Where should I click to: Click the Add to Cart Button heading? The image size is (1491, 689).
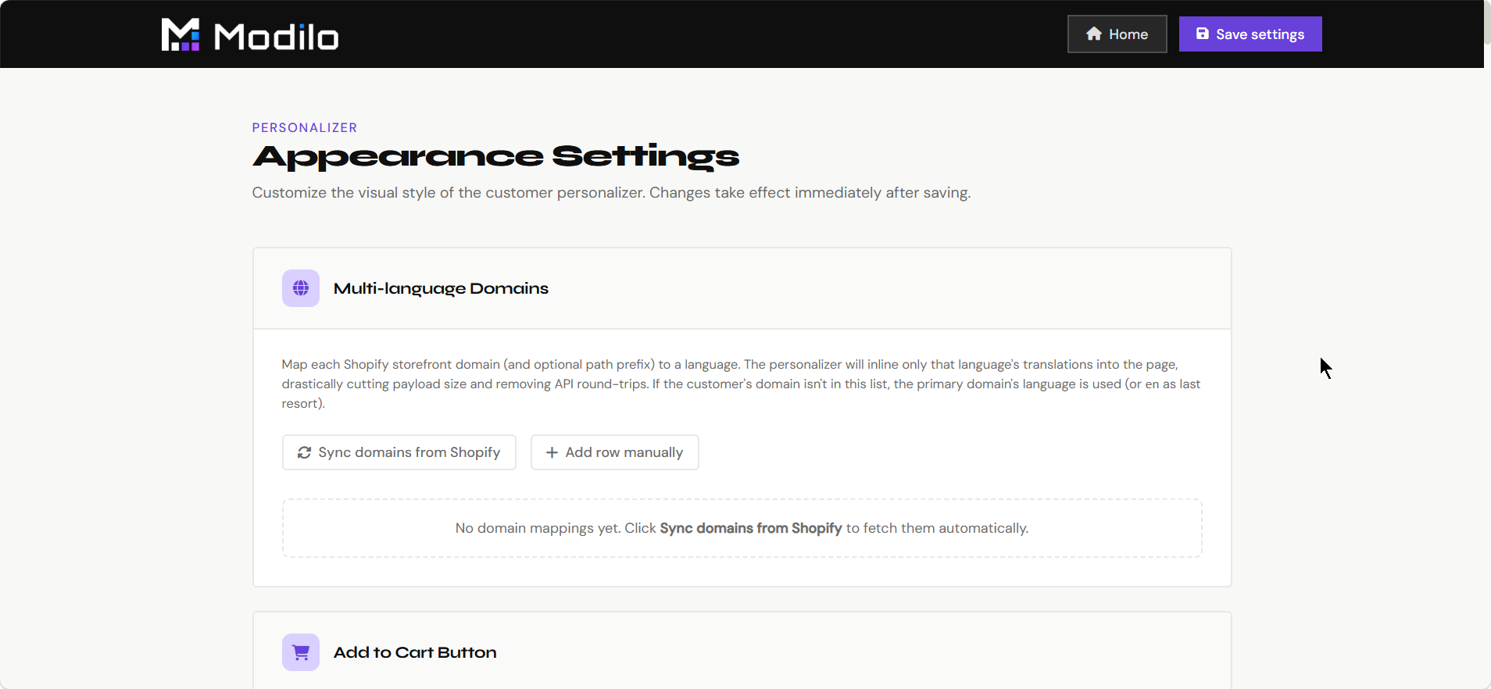[415, 652]
